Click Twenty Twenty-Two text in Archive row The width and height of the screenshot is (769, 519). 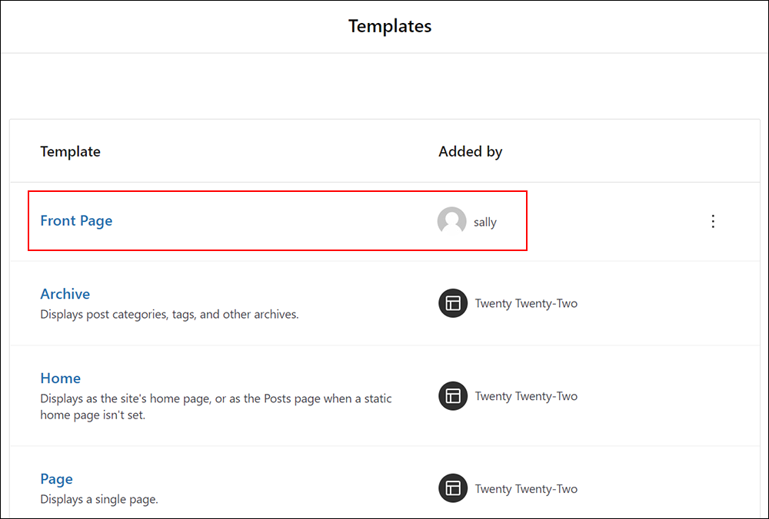526,303
